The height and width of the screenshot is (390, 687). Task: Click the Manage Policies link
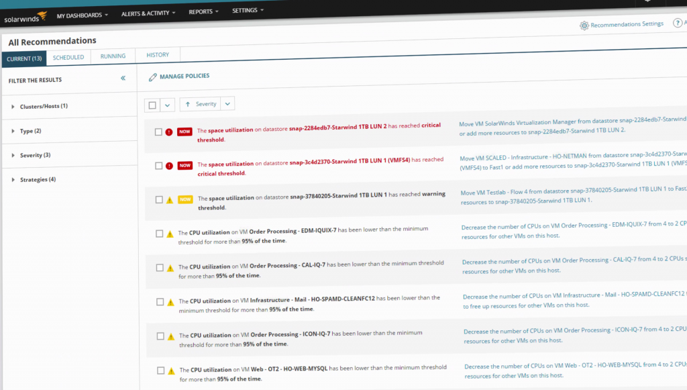point(184,77)
